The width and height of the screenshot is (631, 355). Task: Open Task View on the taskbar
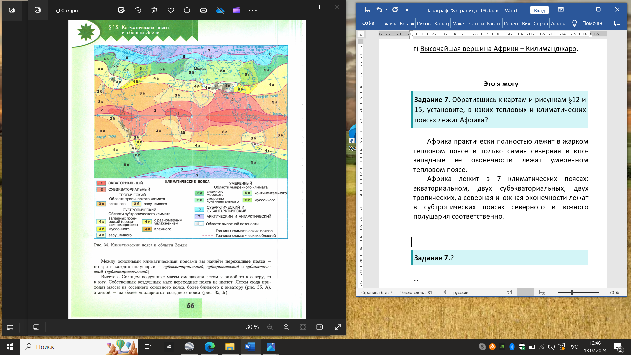coord(148,347)
